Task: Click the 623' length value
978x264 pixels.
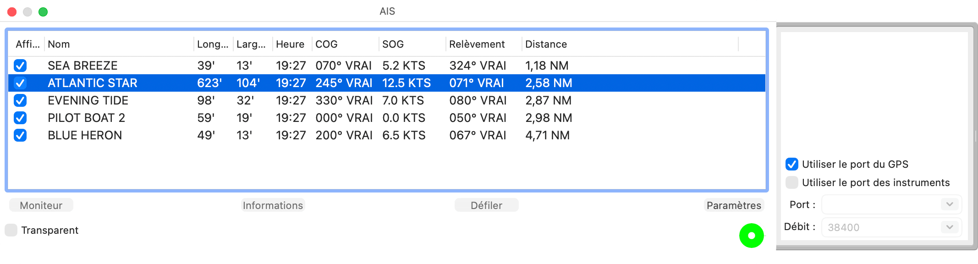Action: click(209, 83)
